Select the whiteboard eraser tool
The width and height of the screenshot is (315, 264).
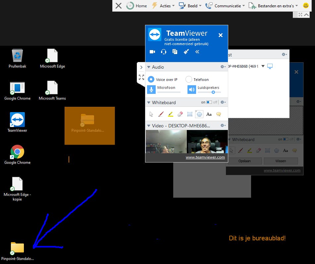(180, 114)
